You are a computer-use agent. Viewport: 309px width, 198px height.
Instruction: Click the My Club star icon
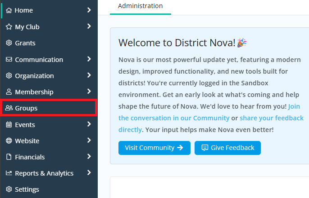[9, 26]
